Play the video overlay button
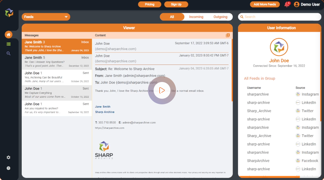Image resolution: width=324 pixels, height=180 pixels. tap(162, 90)
